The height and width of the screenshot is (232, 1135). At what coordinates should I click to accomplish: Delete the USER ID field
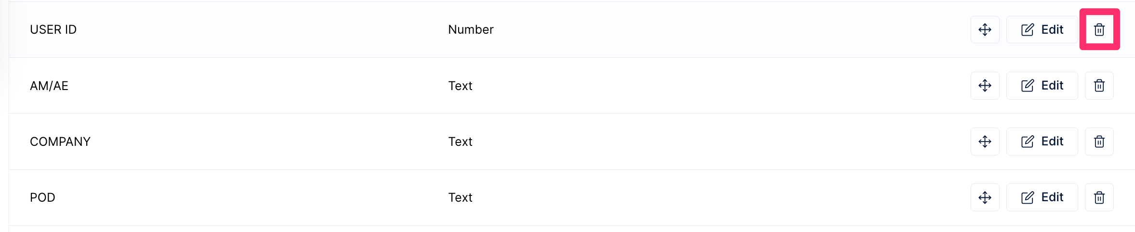pos(1099,30)
